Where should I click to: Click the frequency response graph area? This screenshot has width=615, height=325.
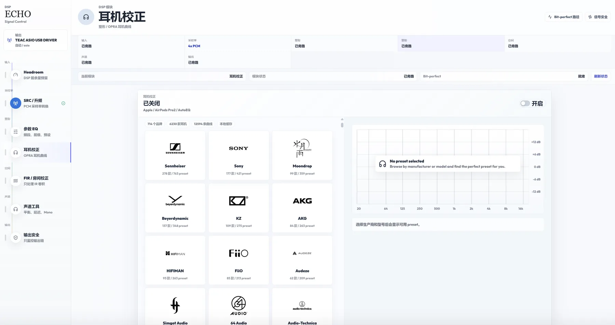[x=442, y=167]
